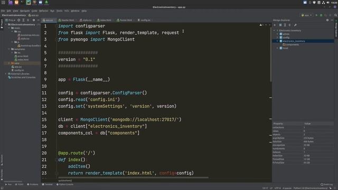Open Project panel settings gear

pos(34,20)
